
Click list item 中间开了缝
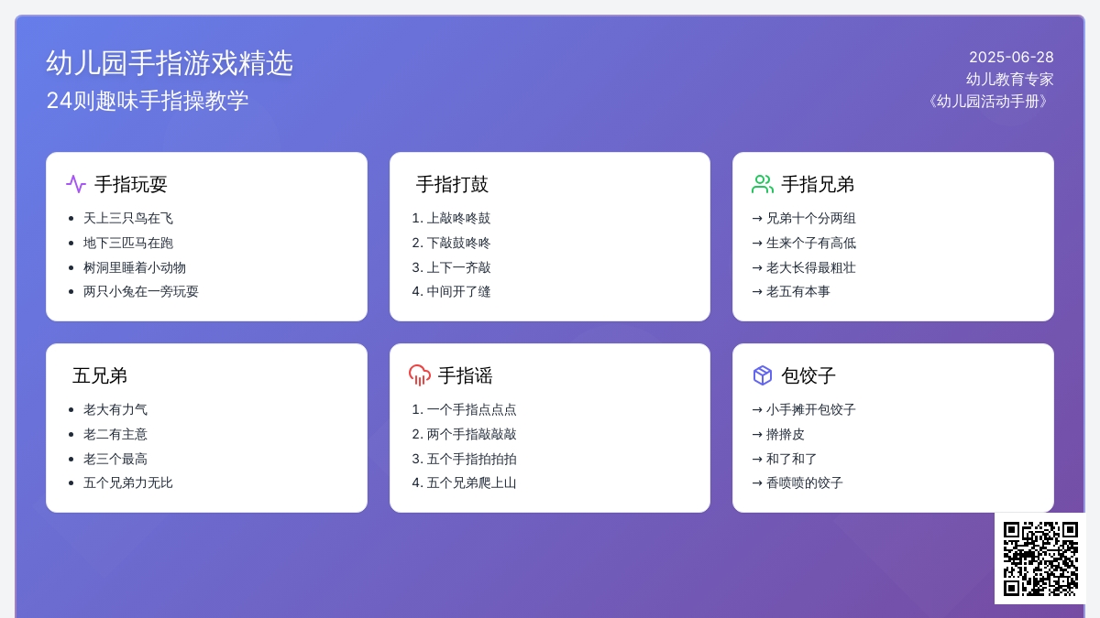click(x=458, y=291)
